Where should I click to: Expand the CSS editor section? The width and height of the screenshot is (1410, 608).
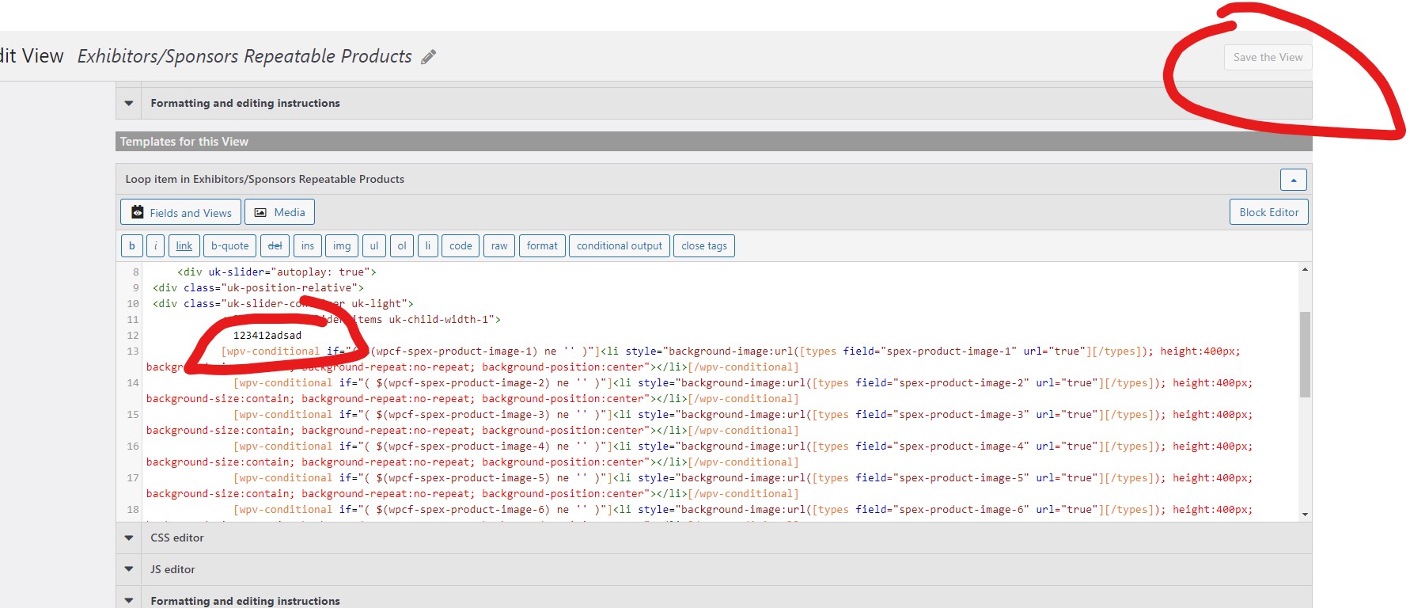pyautogui.click(x=129, y=538)
